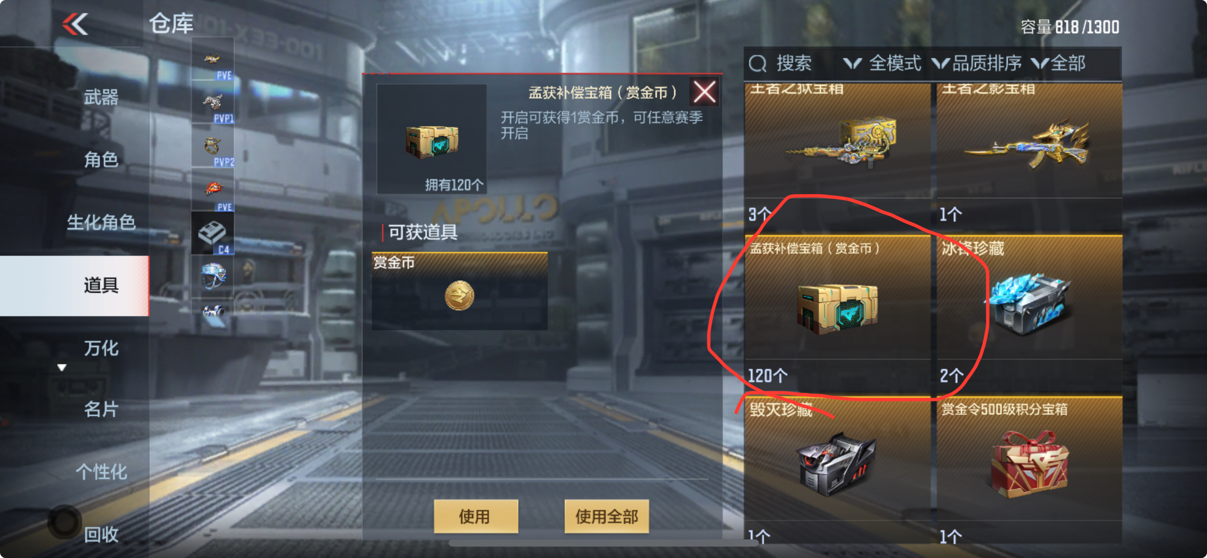The height and width of the screenshot is (558, 1207).
Task: Switch to the 生化角色 tab
Action: tap(101, 222)
